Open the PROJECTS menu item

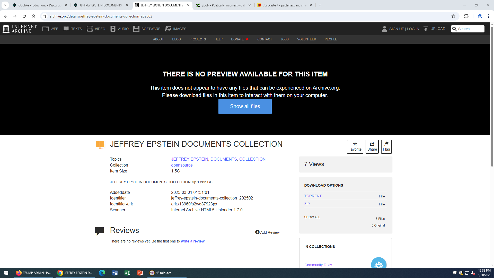tap(198, 39)
